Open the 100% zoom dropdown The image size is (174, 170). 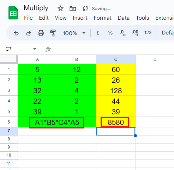[x=74, y=33]
